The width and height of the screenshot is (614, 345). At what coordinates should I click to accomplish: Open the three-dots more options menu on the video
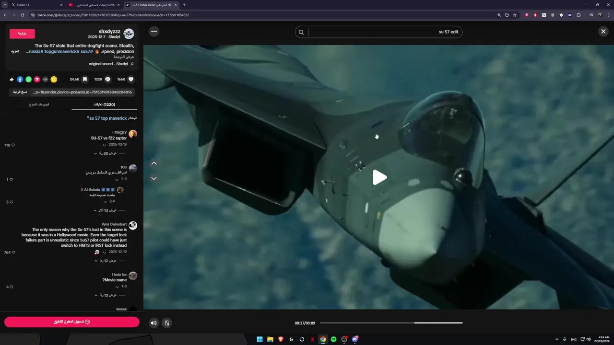tap(153, 32)
